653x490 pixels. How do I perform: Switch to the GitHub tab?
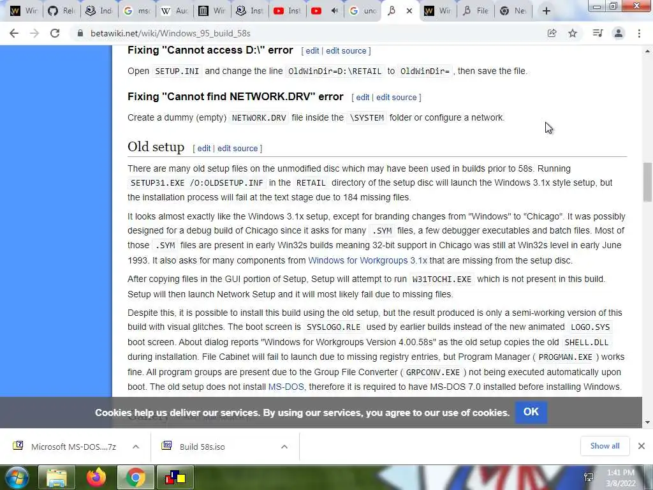coord(61,11)
